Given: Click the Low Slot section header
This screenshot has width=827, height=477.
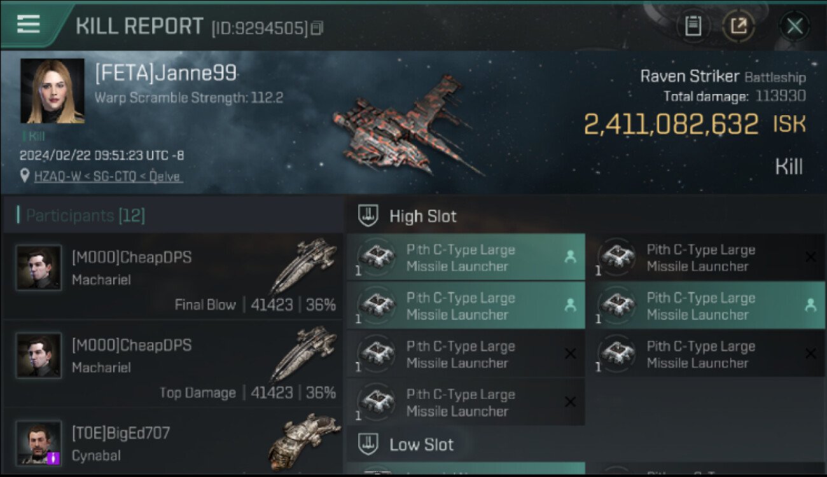Looking at the screenshot, I should point(421,444).
